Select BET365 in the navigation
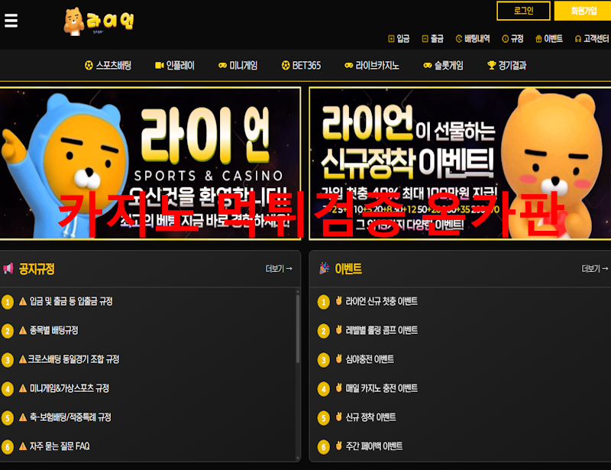 tap(301, 65)
